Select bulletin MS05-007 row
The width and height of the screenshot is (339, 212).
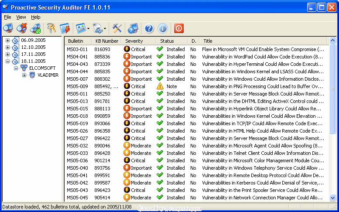[x=197, y=79]
